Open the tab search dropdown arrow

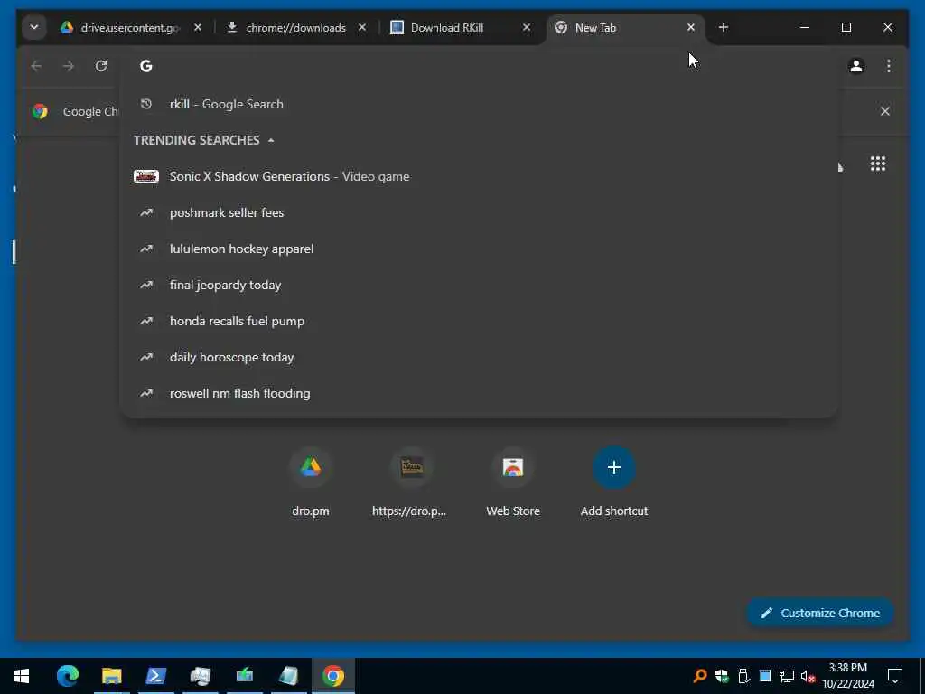click(x=34, y=27)
